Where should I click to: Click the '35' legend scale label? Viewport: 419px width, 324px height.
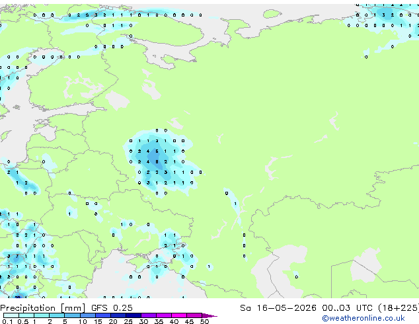coord(159,321)
